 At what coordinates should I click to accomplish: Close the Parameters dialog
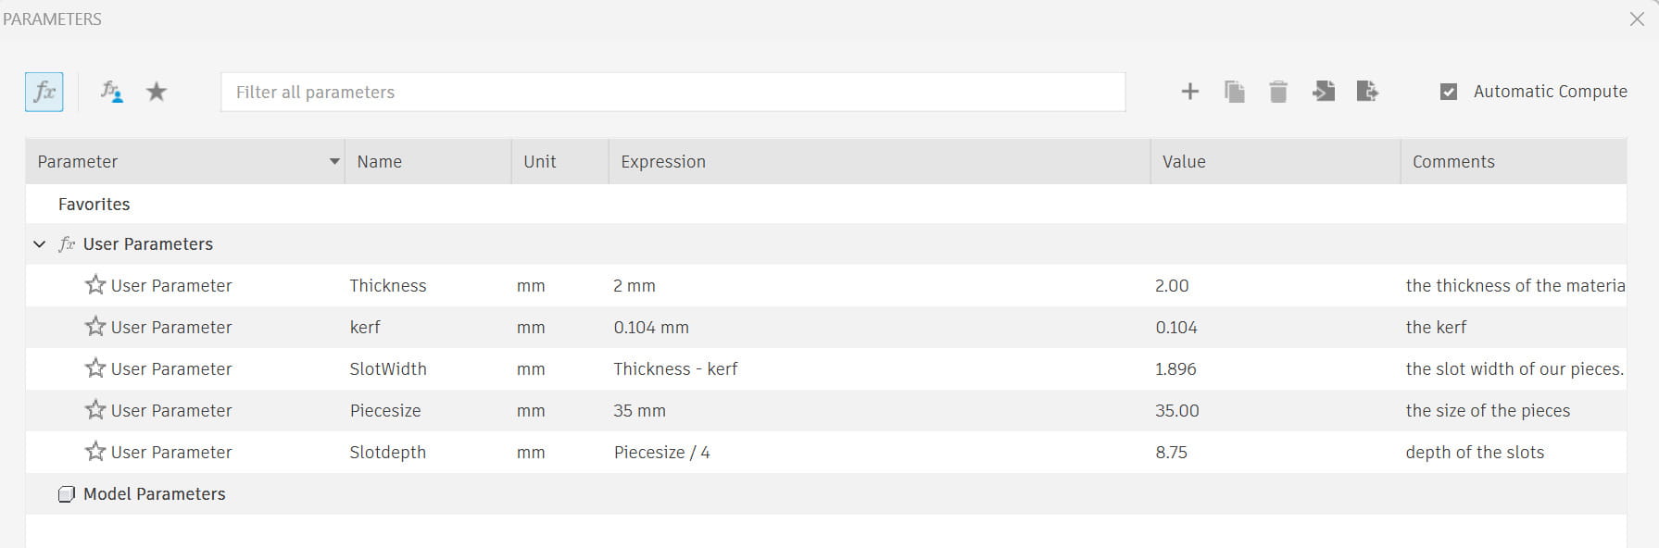[1638, 18]
